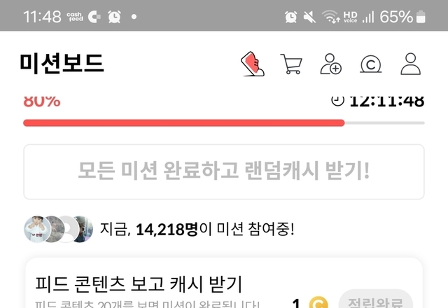Open the 피드 콘텐츠 보고 캐시 받기 mission card
The image size is (448, 308).
[x=224, y=283]
